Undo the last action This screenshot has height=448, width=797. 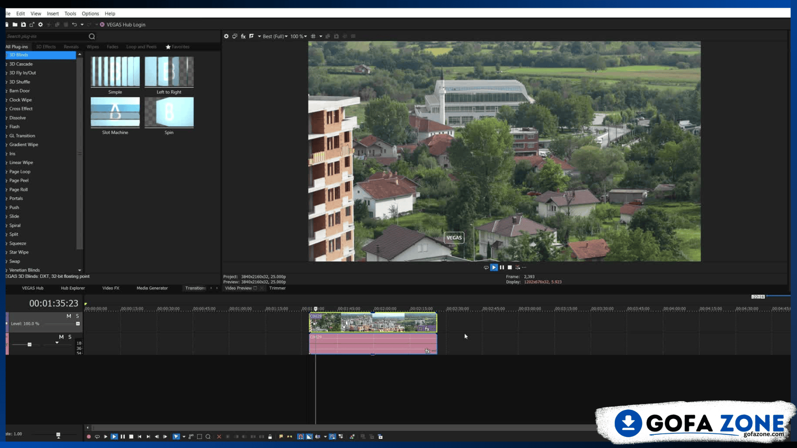(74, 24)
